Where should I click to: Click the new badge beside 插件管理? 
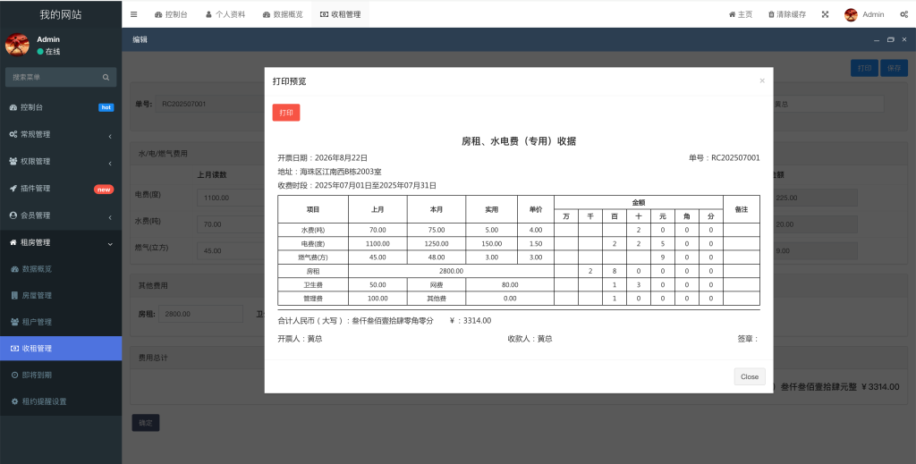coord(104,190)
